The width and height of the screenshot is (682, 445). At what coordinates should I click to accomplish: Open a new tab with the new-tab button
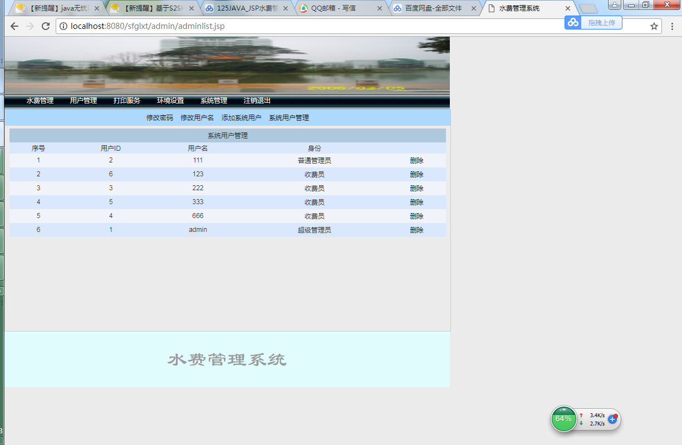point(588,8)
